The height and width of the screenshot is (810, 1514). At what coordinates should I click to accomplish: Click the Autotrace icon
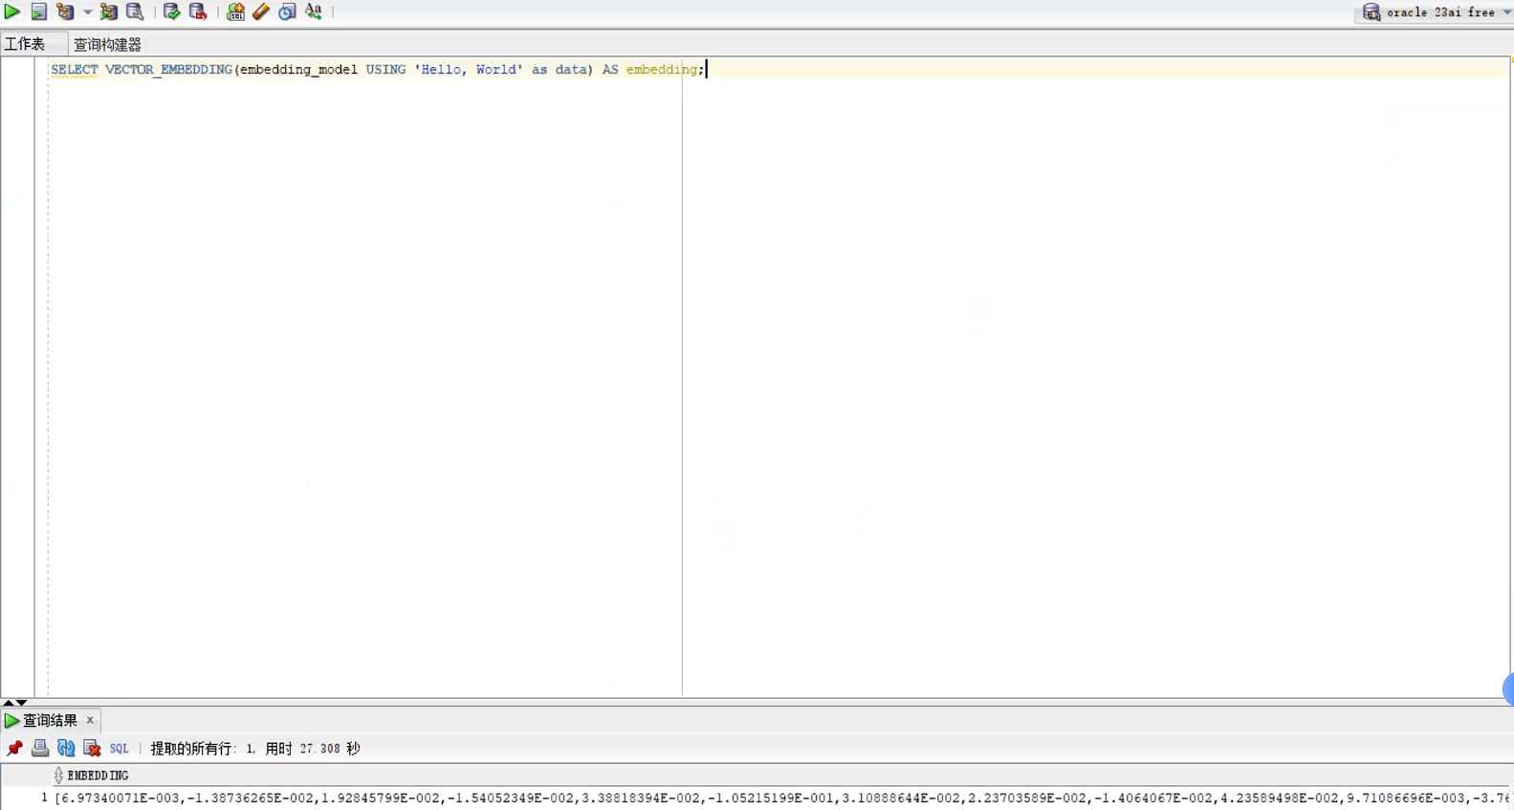pyautogui.click(x=109, y=11)
